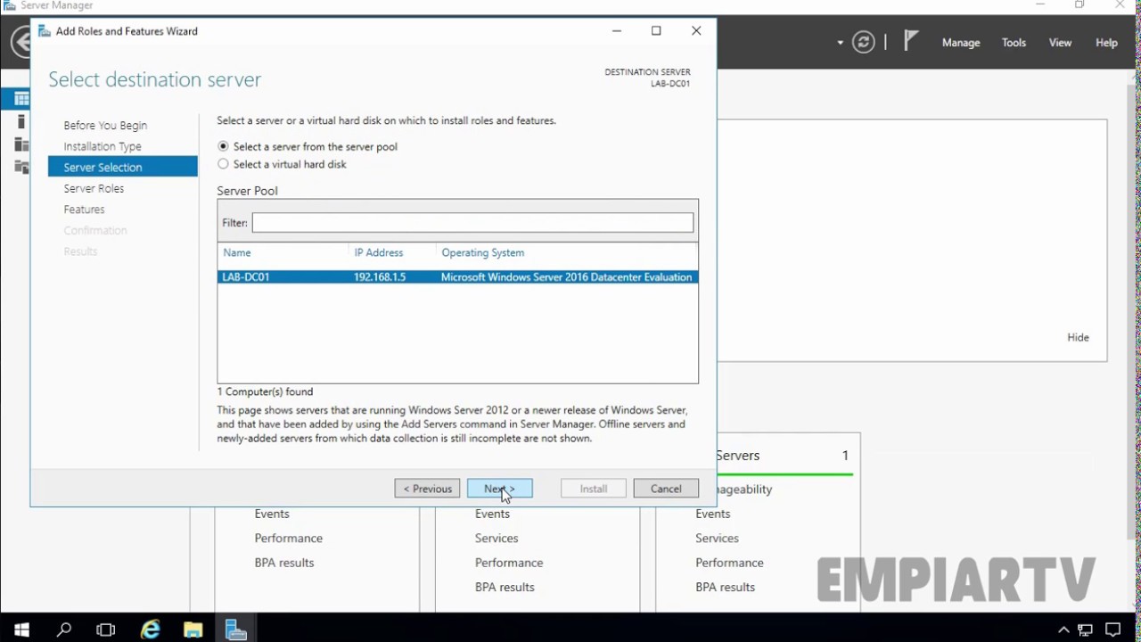The image size is (1141, 642).
Task: Click the All Servers tile header
Action: pos(784,456)
